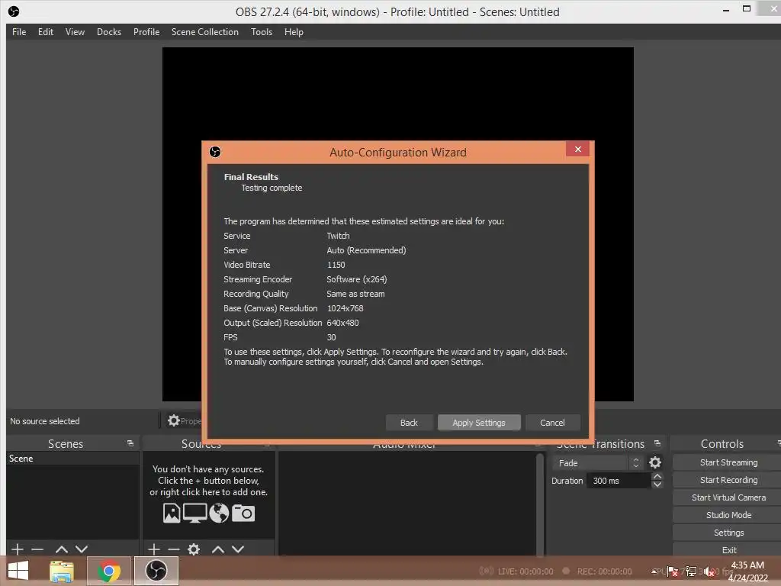
Task: Click Apply Settings in the wizard
Action: coord(479,423)
